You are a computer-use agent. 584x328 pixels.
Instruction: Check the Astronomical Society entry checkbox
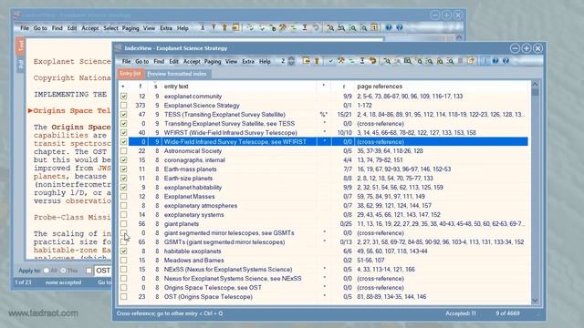click(124, 151)
